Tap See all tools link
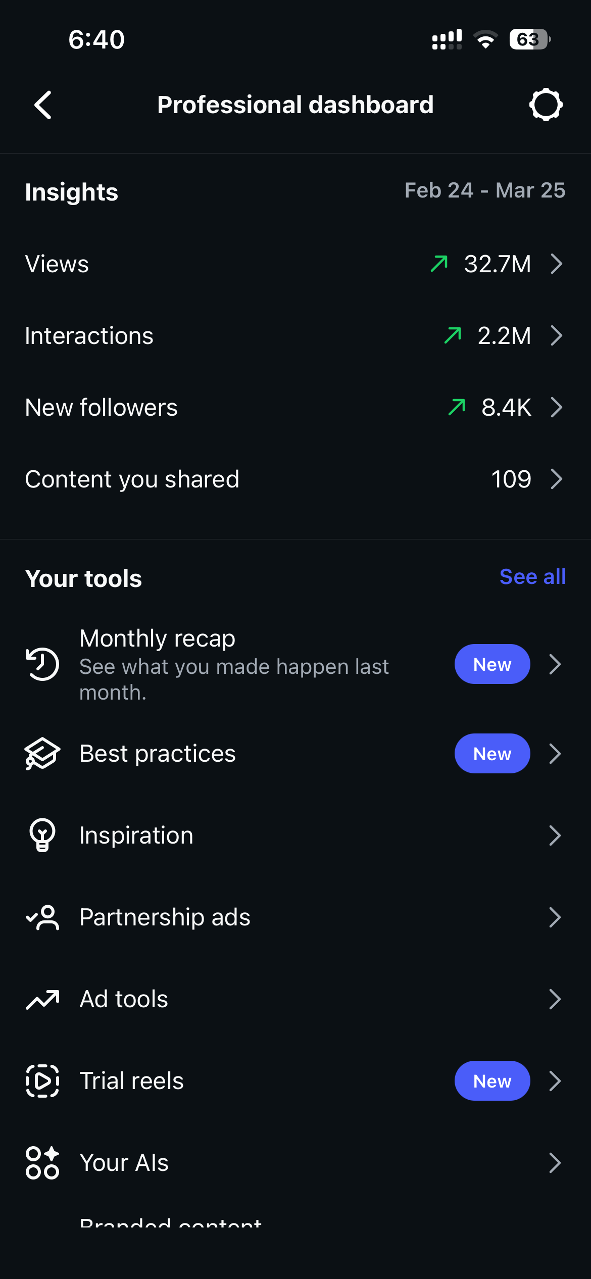The width and height of the screenshot is (591, 1279). pos(532,577)
